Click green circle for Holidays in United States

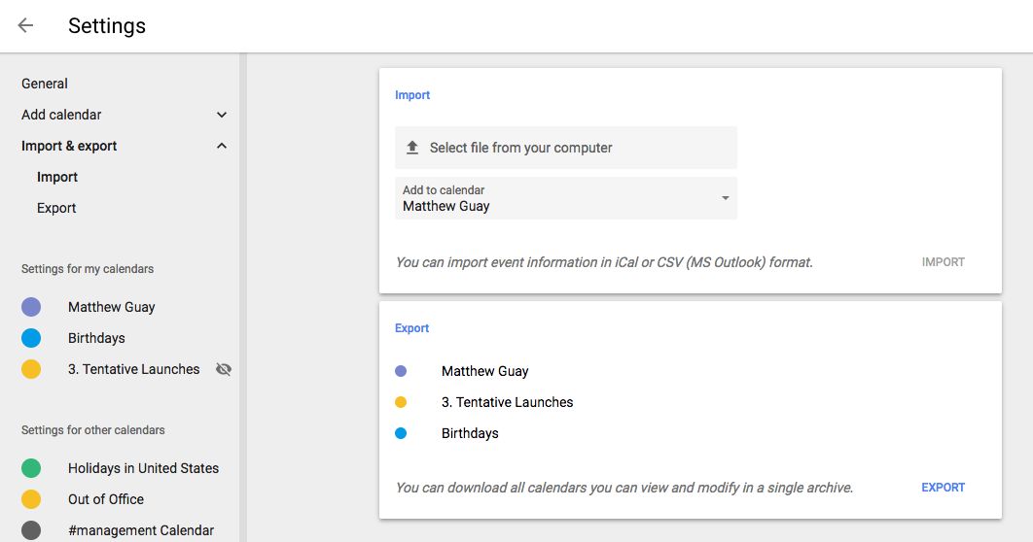pyautogui.click(x=31, y=468)
